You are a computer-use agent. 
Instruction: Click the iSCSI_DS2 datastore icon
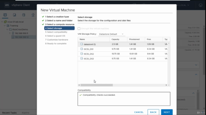pyautogui.click(x=81, y=54)
